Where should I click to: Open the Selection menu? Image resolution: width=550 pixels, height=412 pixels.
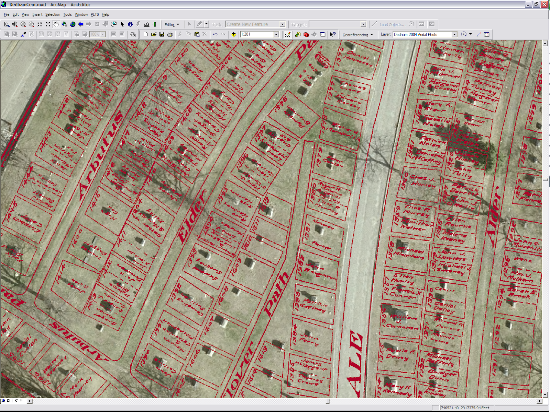[53, 14]
